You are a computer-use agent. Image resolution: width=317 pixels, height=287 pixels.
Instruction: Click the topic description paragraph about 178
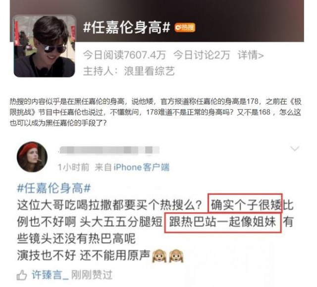click(x=156, y=112)
